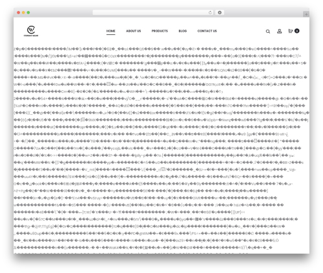The height and width of the screenshot is (273, 323).
Task: Open the HOME menu item
Action: pyautogui.click(x=110, y=31)
